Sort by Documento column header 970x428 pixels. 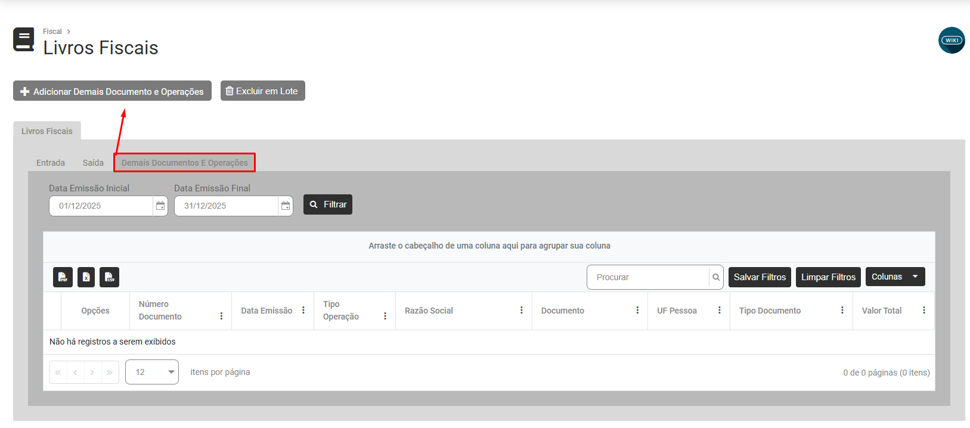[563, 311]
